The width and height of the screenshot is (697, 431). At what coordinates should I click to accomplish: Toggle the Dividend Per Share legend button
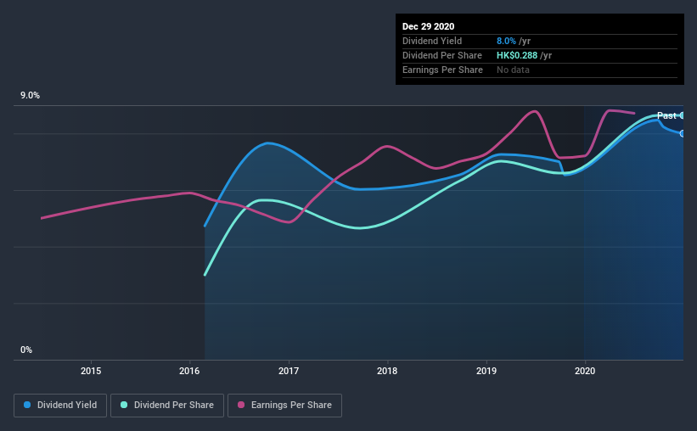coord(167,406)
